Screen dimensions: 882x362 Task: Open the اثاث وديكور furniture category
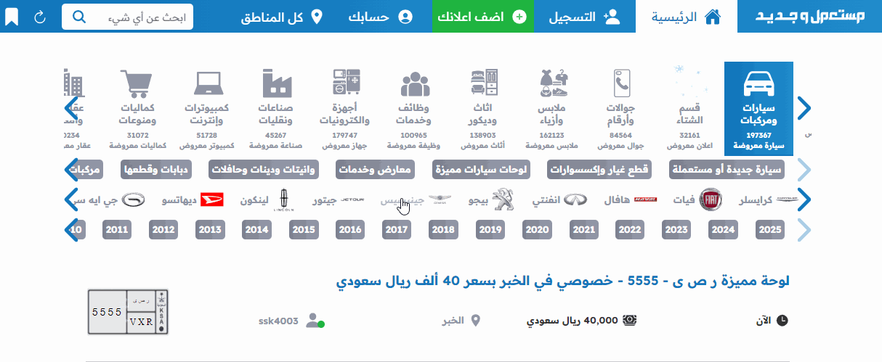pyautogui.click(x=482, y=109)
